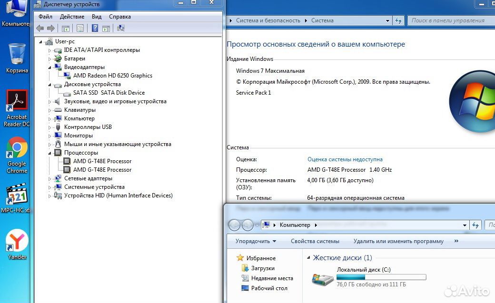Open Корзина on the desktop

point(17,59)
